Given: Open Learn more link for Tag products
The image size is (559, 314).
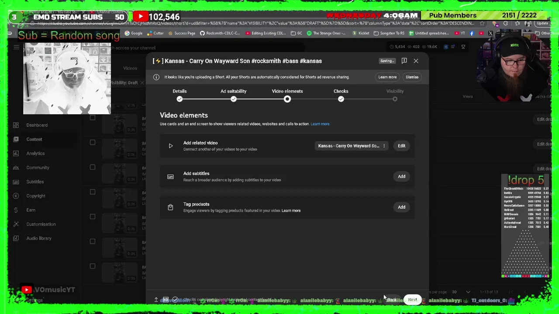Looking at the screenshot, I should [291, 211].
